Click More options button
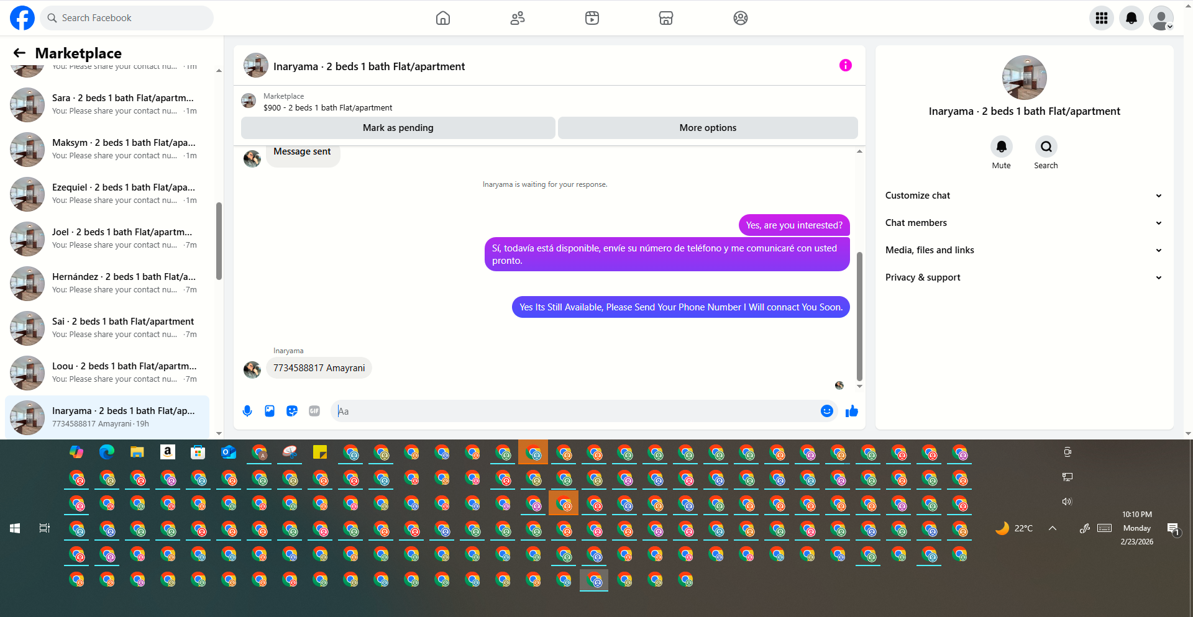This screenshot has width=1193, height=617. (x=708, y=128)
